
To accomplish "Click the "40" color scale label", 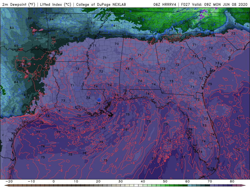I will [x=143, y=181].
